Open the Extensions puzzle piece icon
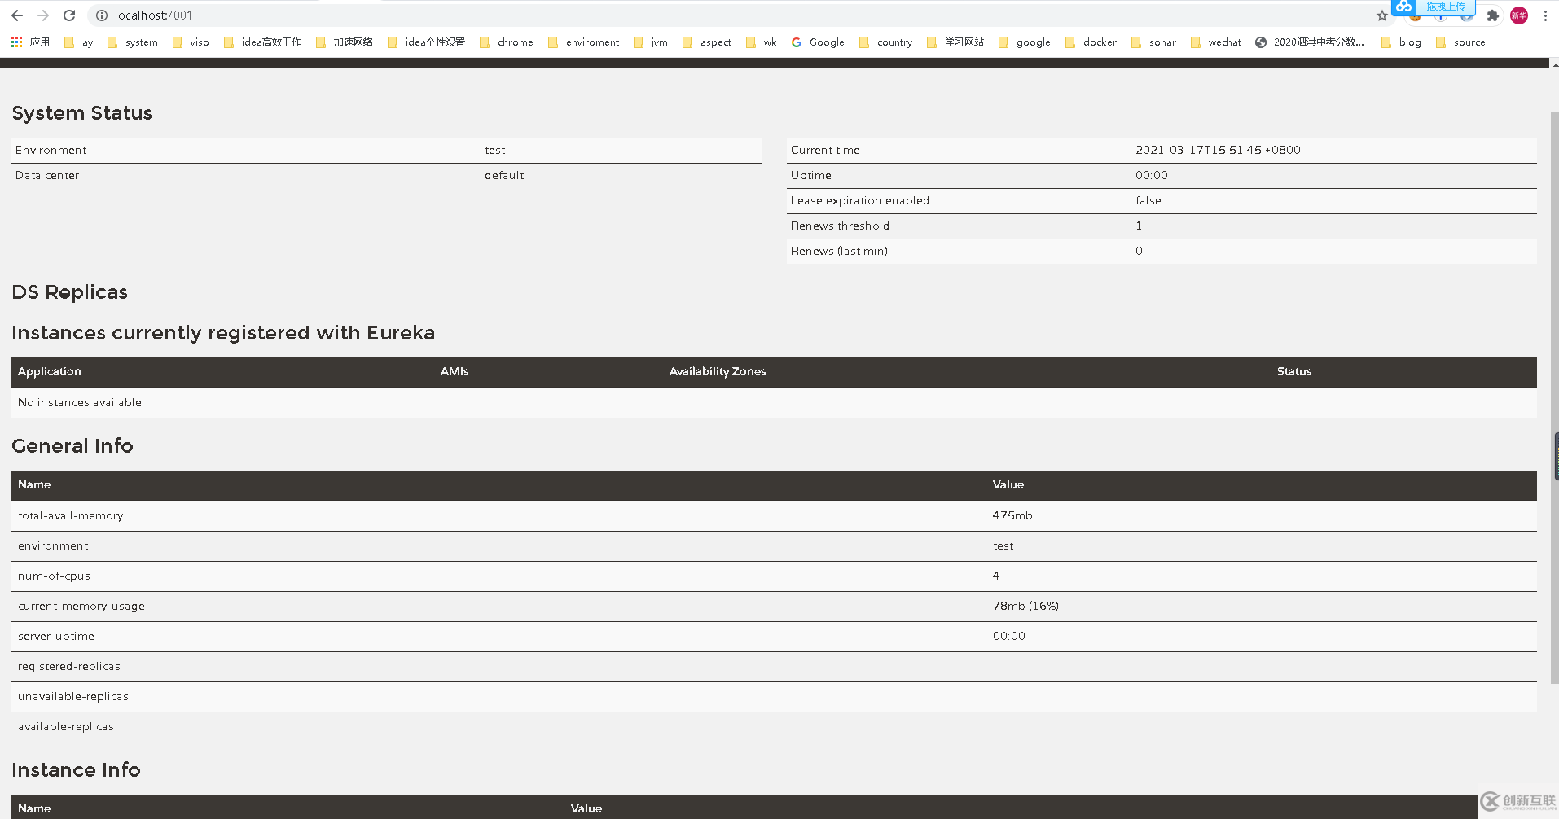This screenshot has height=819, width=1559. point(1492,15)
